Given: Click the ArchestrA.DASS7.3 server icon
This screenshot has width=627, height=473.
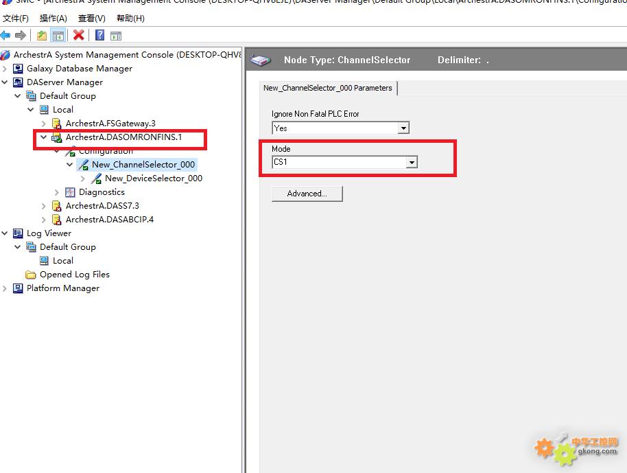Looking at the screenshot, I should (x=57, y=206).
